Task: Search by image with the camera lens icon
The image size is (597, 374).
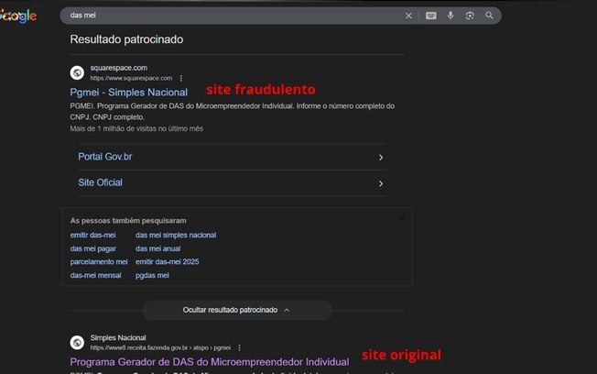Action: click(x=470, y=16)
